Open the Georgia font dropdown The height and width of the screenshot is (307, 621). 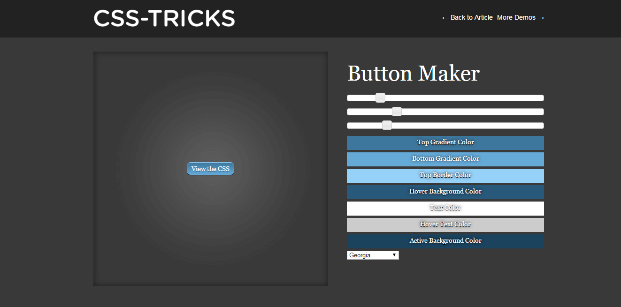pyautogui.click(x=373, y=255)
